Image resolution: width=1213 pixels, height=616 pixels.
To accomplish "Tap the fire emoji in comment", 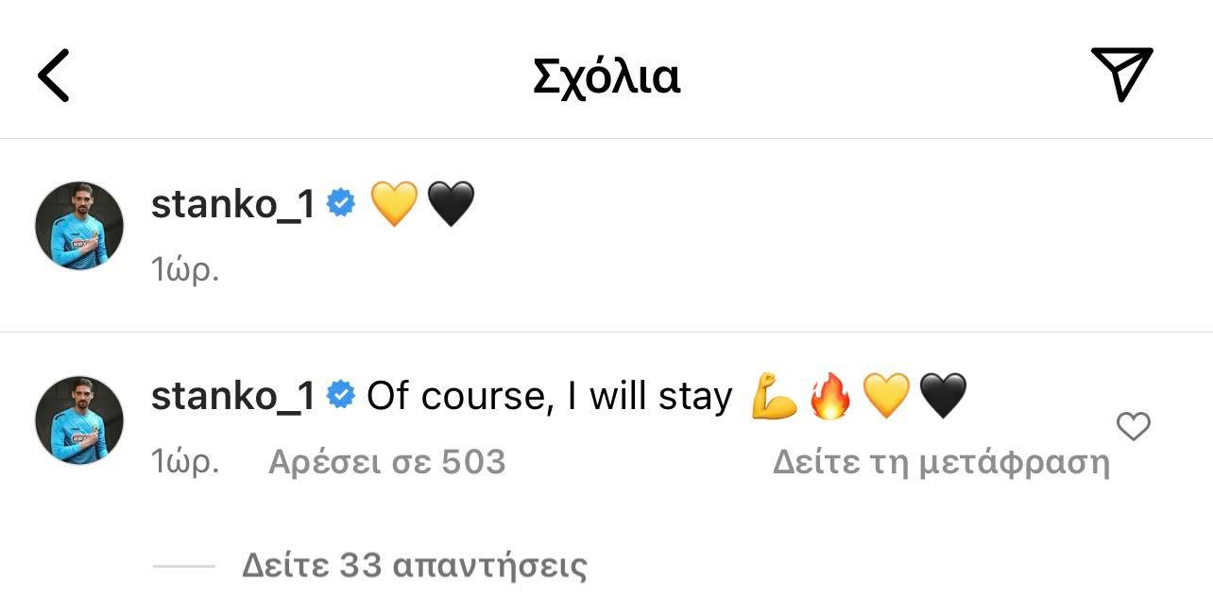I will coord(831,397).
